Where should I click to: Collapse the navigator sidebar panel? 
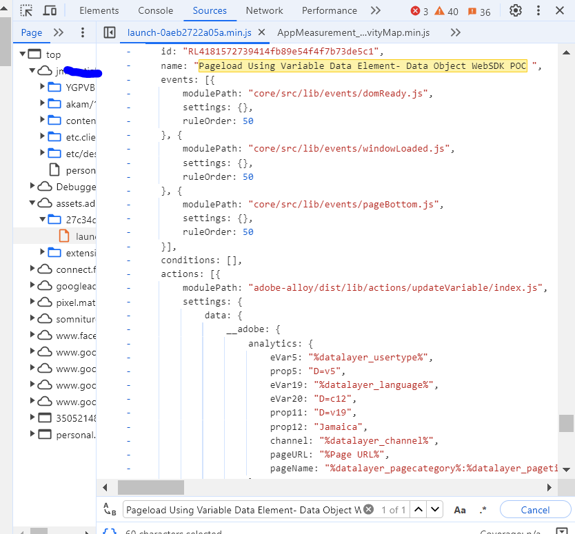[109, 32]
